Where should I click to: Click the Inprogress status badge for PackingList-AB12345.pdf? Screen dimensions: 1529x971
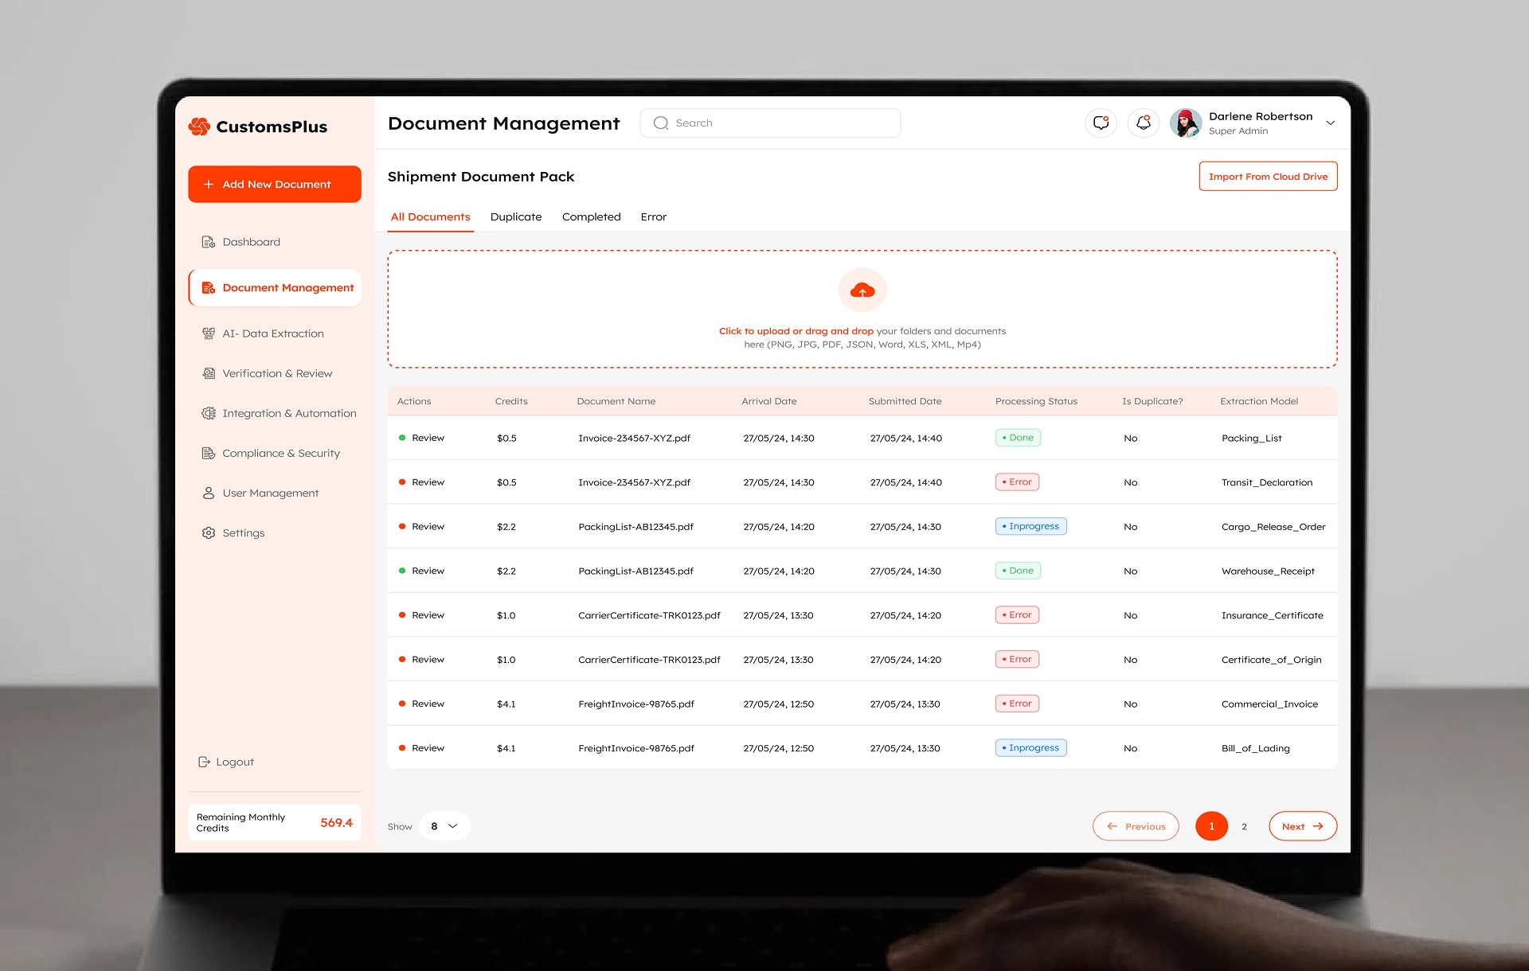(1030, 526)
